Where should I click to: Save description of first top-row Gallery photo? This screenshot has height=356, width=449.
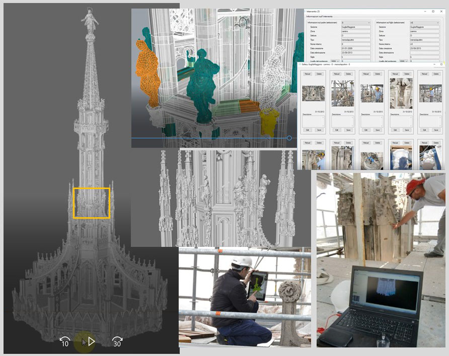319,130
